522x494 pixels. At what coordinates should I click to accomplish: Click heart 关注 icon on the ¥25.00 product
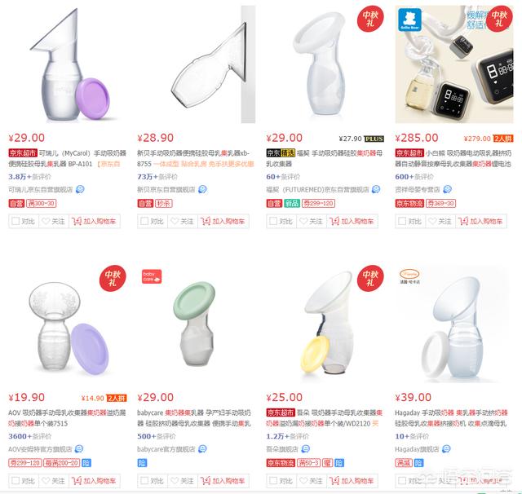click(x=303, y=481)
